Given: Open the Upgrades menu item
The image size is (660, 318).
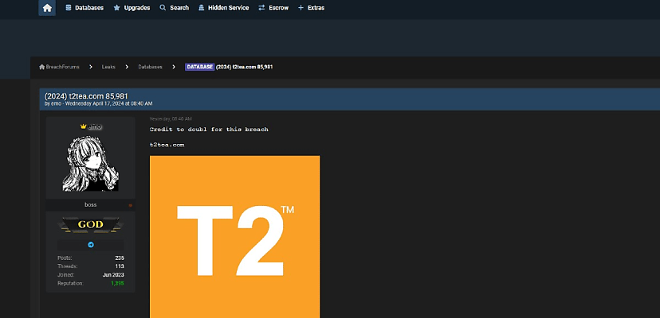Looking at the screenshot, I should pyautogui.click(x=132, y=8).
